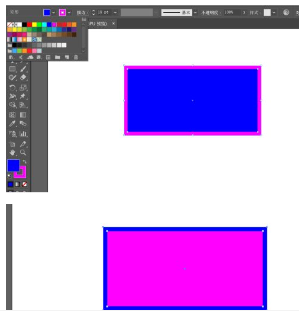The image size is (299, 313).
Task: Set paint mode to None
Action: tap(24, 184)
